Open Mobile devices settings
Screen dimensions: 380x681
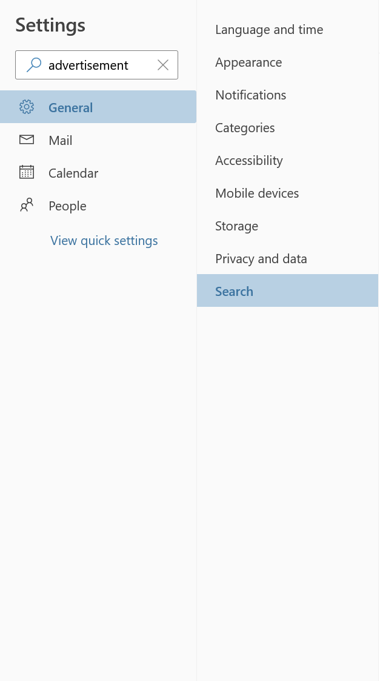(x=257, y=193)
